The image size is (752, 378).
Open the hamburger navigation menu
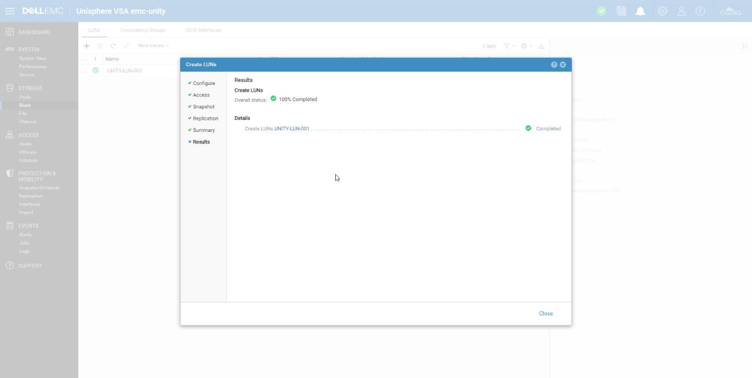click(x=9, y=11)
